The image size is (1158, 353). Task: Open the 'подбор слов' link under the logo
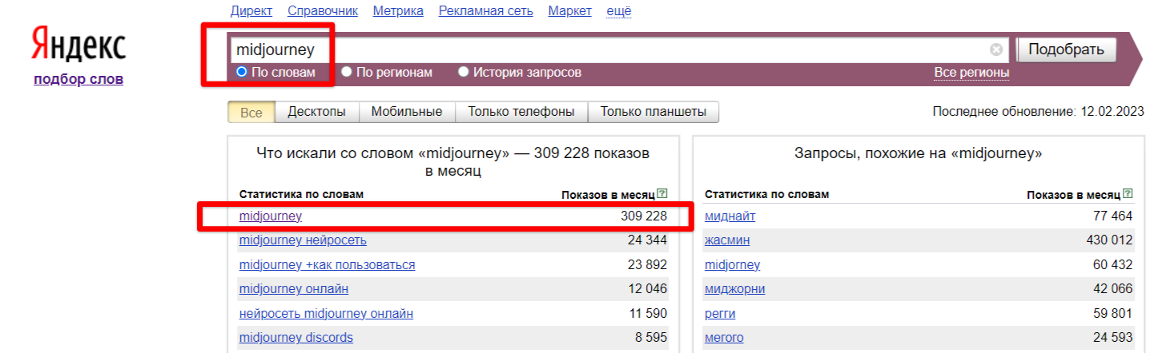click(78, 79)
